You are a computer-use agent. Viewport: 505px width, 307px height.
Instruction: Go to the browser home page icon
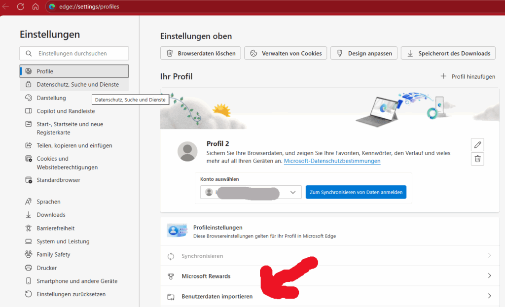[x=36, y=6]
